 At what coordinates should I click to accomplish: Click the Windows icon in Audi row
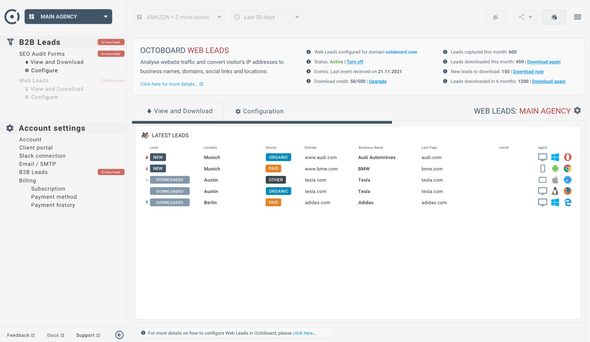coord(555,158)
